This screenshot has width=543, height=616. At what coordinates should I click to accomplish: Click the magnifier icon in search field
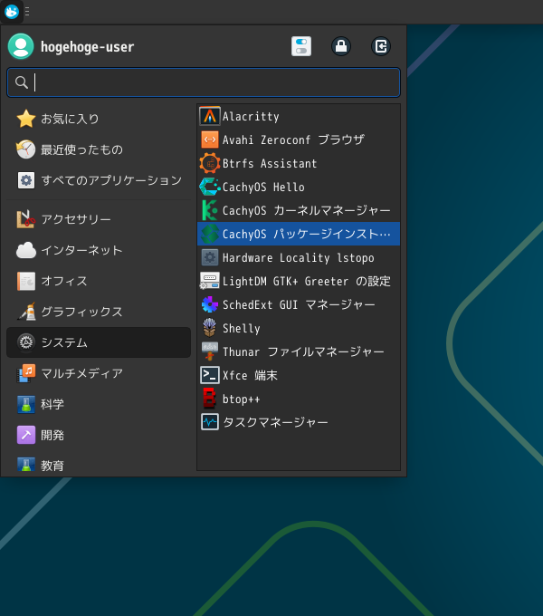pos(21,82)
